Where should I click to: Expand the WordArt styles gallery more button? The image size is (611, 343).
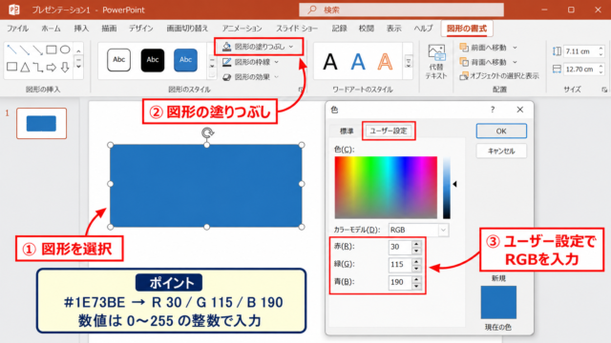tap(409, 62)
